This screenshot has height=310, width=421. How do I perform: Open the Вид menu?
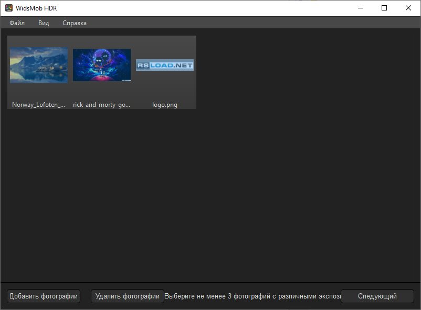coord(44,23)
